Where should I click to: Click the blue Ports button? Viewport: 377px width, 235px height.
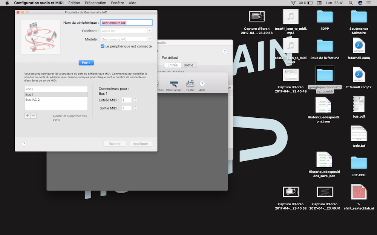pos(86,63)
